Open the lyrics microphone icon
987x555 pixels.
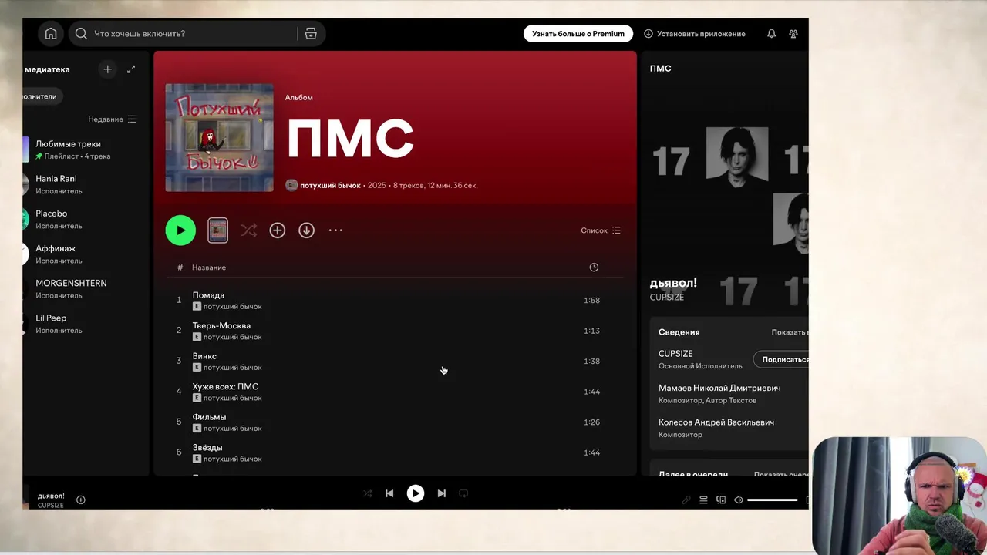[686, 500]
